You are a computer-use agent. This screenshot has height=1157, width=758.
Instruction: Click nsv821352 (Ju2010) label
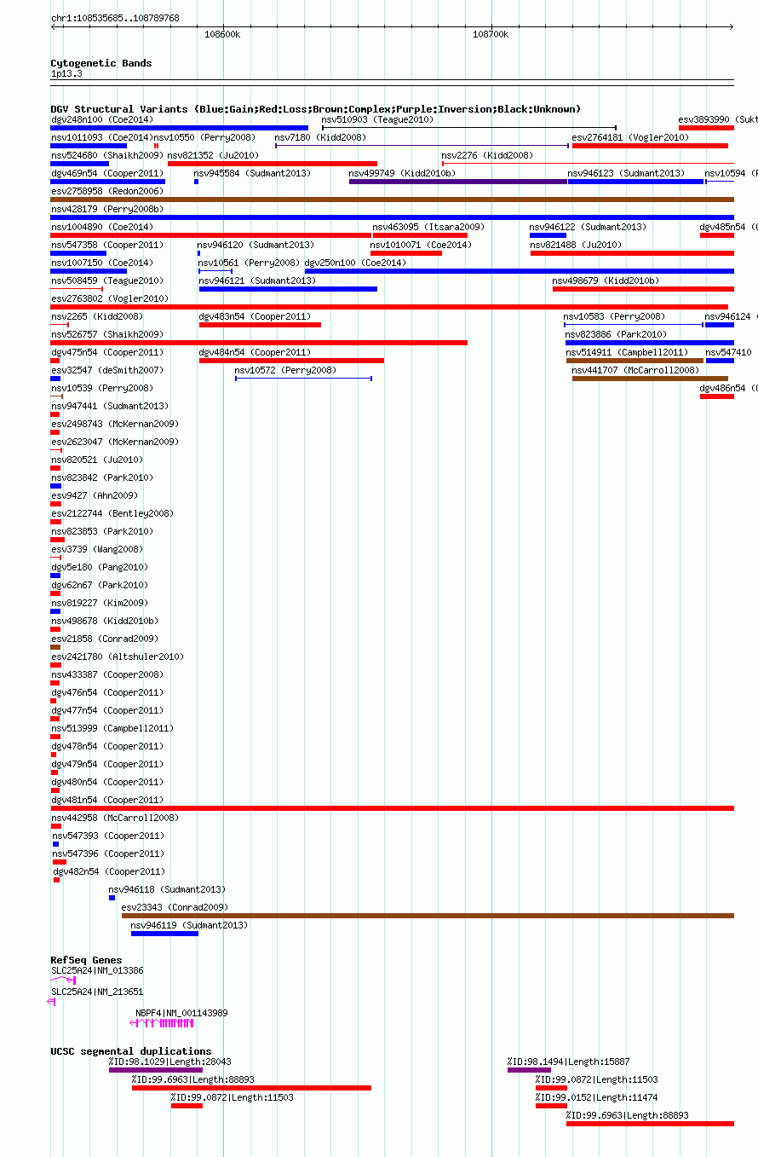(x=214, y=156)
